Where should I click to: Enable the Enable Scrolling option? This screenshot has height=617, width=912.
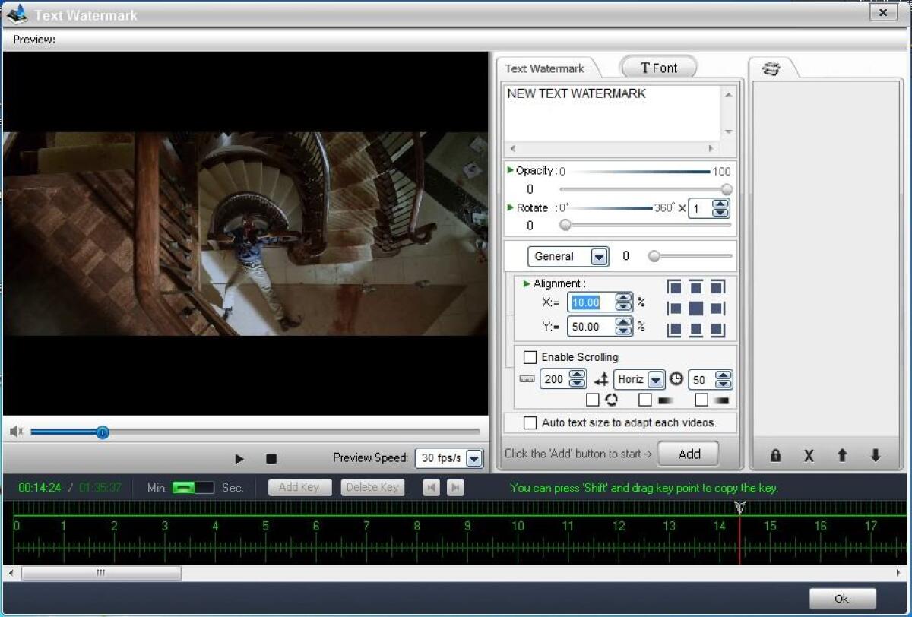click(x=530, y=356)
